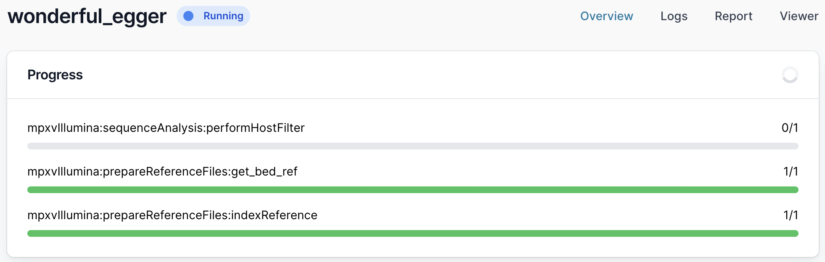Go to the Viewer tab

pos(799,16)
